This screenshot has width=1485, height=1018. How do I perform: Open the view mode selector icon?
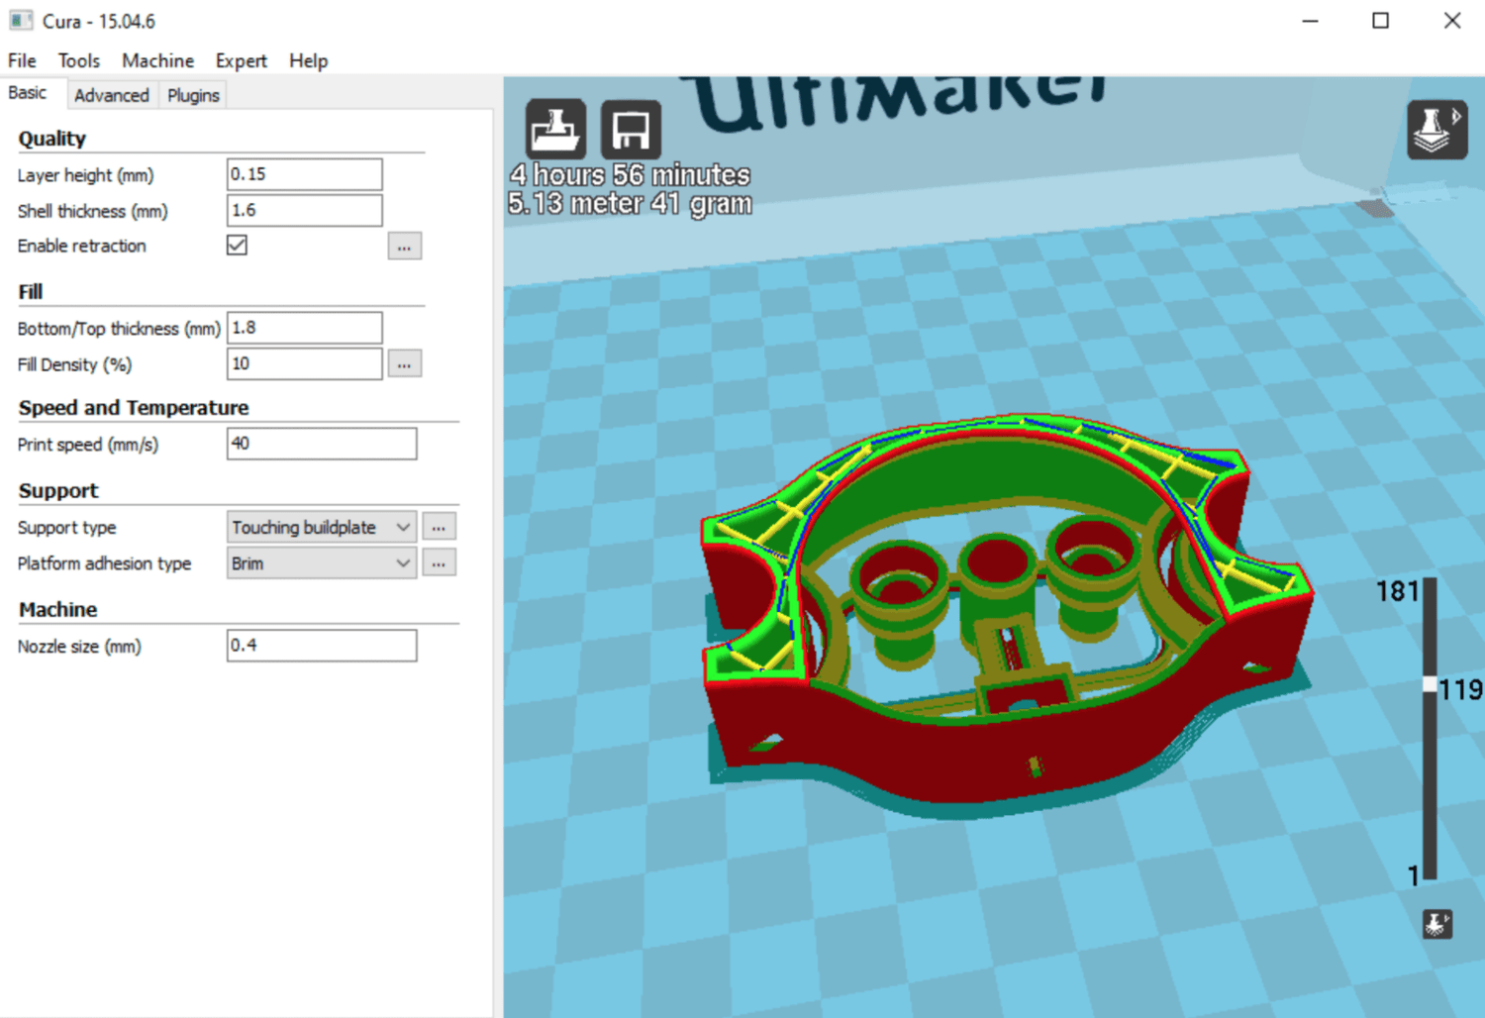click(x=1436, y=129)
